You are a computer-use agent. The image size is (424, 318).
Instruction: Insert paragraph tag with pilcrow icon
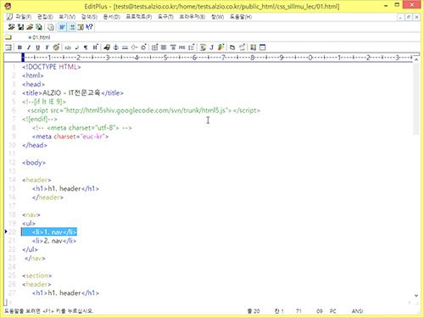[86, 47]
